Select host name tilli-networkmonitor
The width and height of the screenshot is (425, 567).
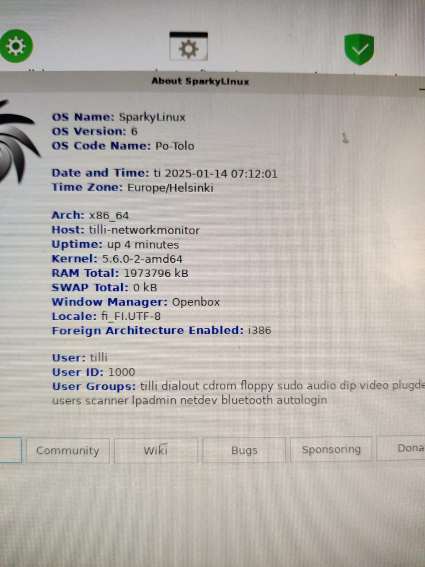144,230
